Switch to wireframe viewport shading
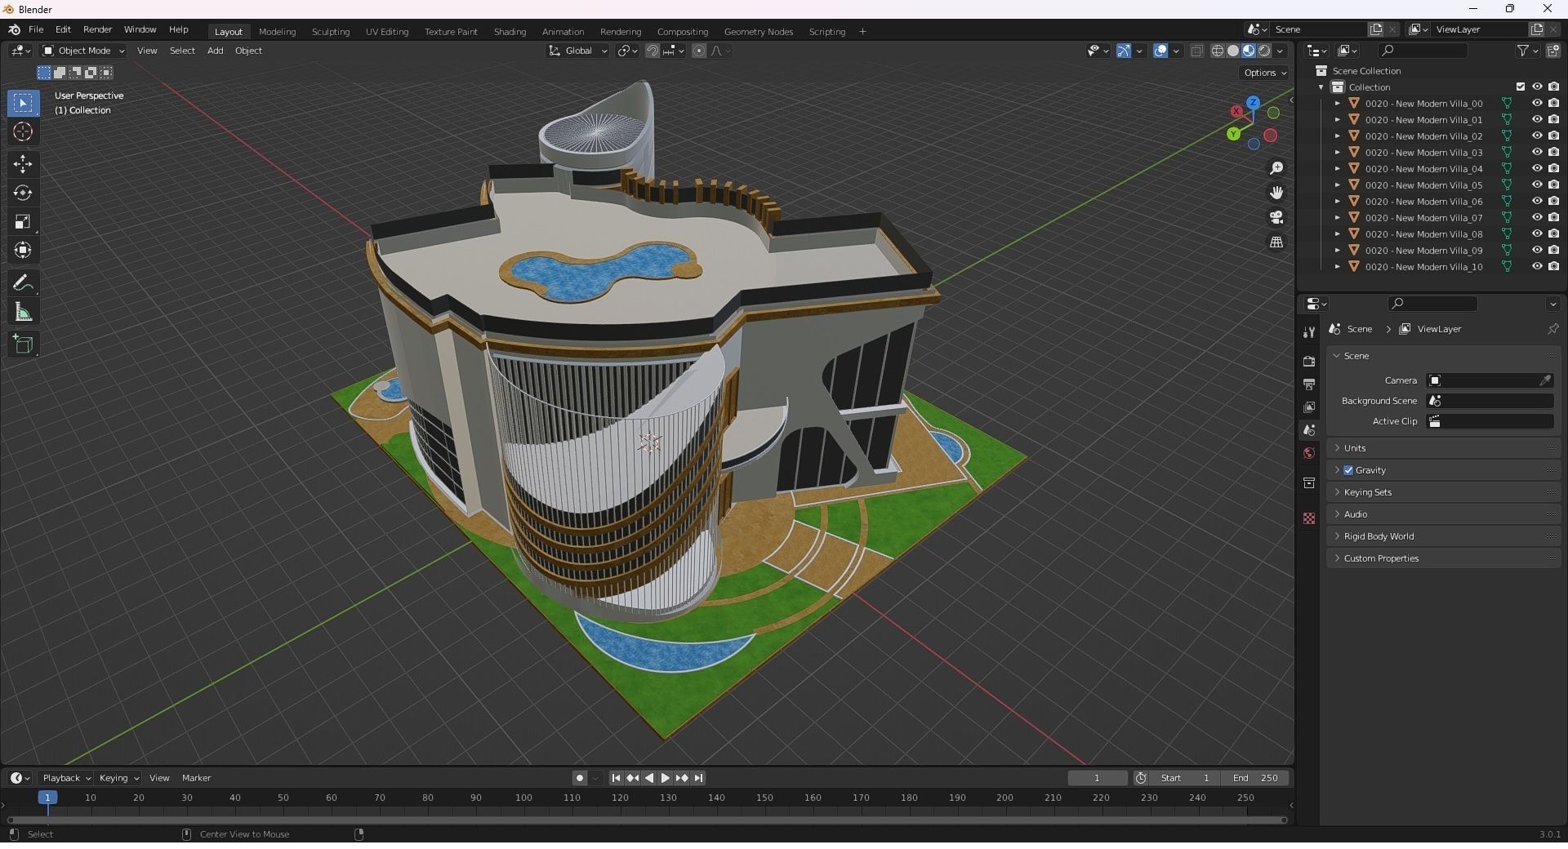1568x849 pixels. point(1217,51)
